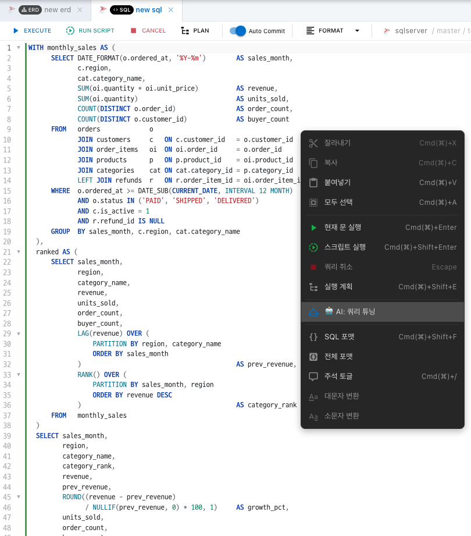This screenshot has width=471, height=536.
Task: Collapse the code fold at line 29
Action: click(19, 333)
